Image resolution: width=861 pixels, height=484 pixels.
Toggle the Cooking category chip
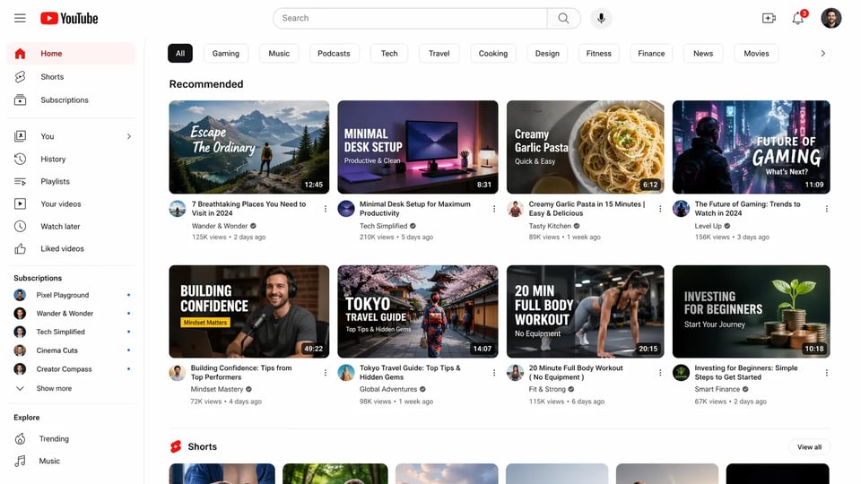pyautogui.click(x=492, y=54)
